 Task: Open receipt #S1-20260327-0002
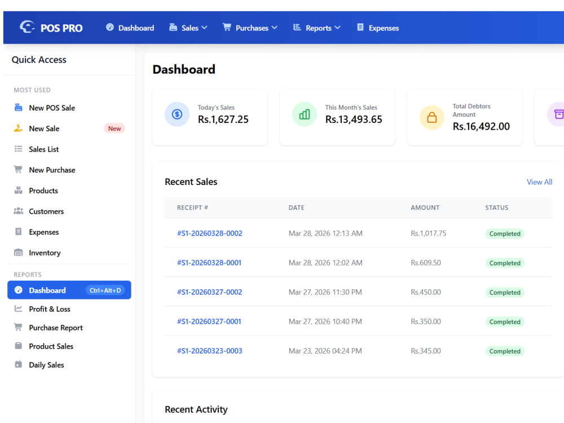pyautogui.click(x=210, y=292)
